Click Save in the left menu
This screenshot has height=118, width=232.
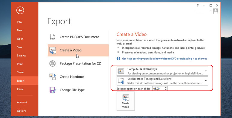pyautogui.click(x=19, y=47)
